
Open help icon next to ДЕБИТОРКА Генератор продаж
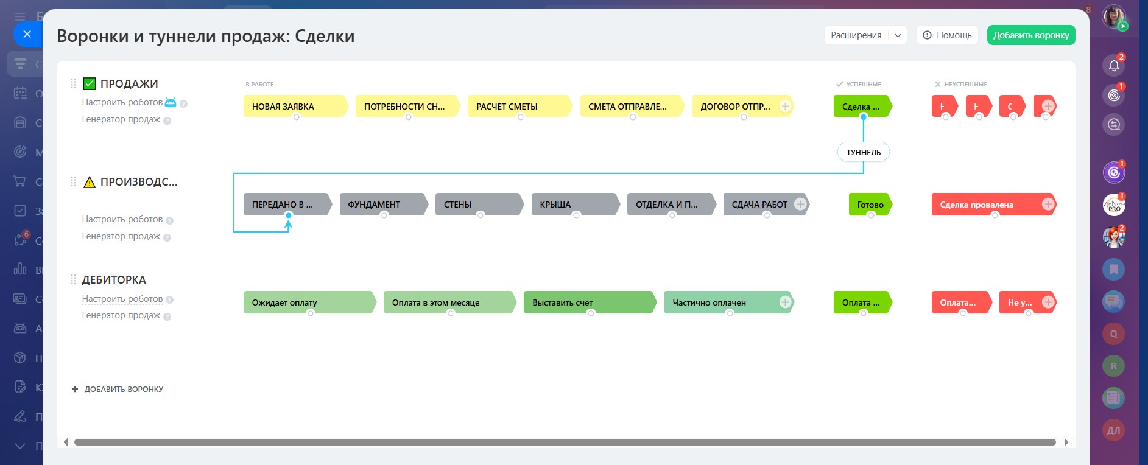pos(167,316)
